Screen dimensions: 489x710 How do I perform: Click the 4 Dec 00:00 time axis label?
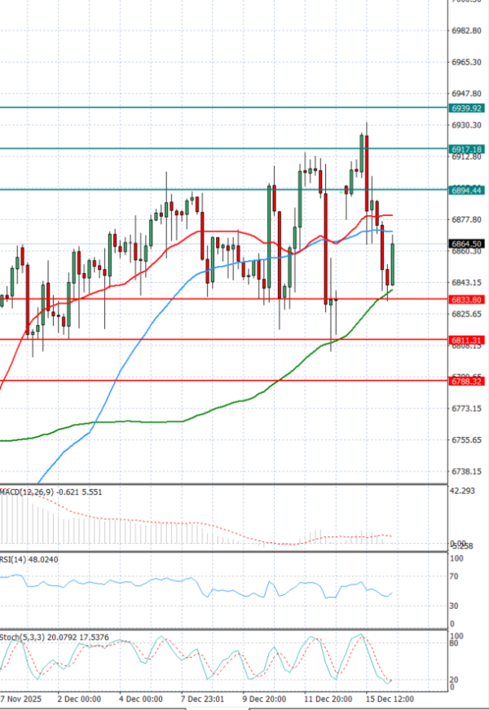(140, 699)
